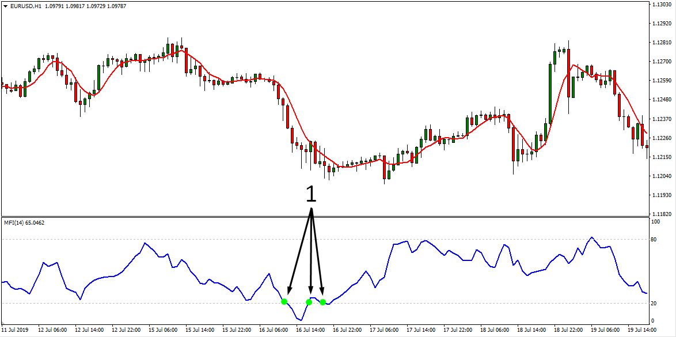Click the tall green candle before 18 Jul 22:00
This screenshot has width=676, height=337.
pos(550,92)
